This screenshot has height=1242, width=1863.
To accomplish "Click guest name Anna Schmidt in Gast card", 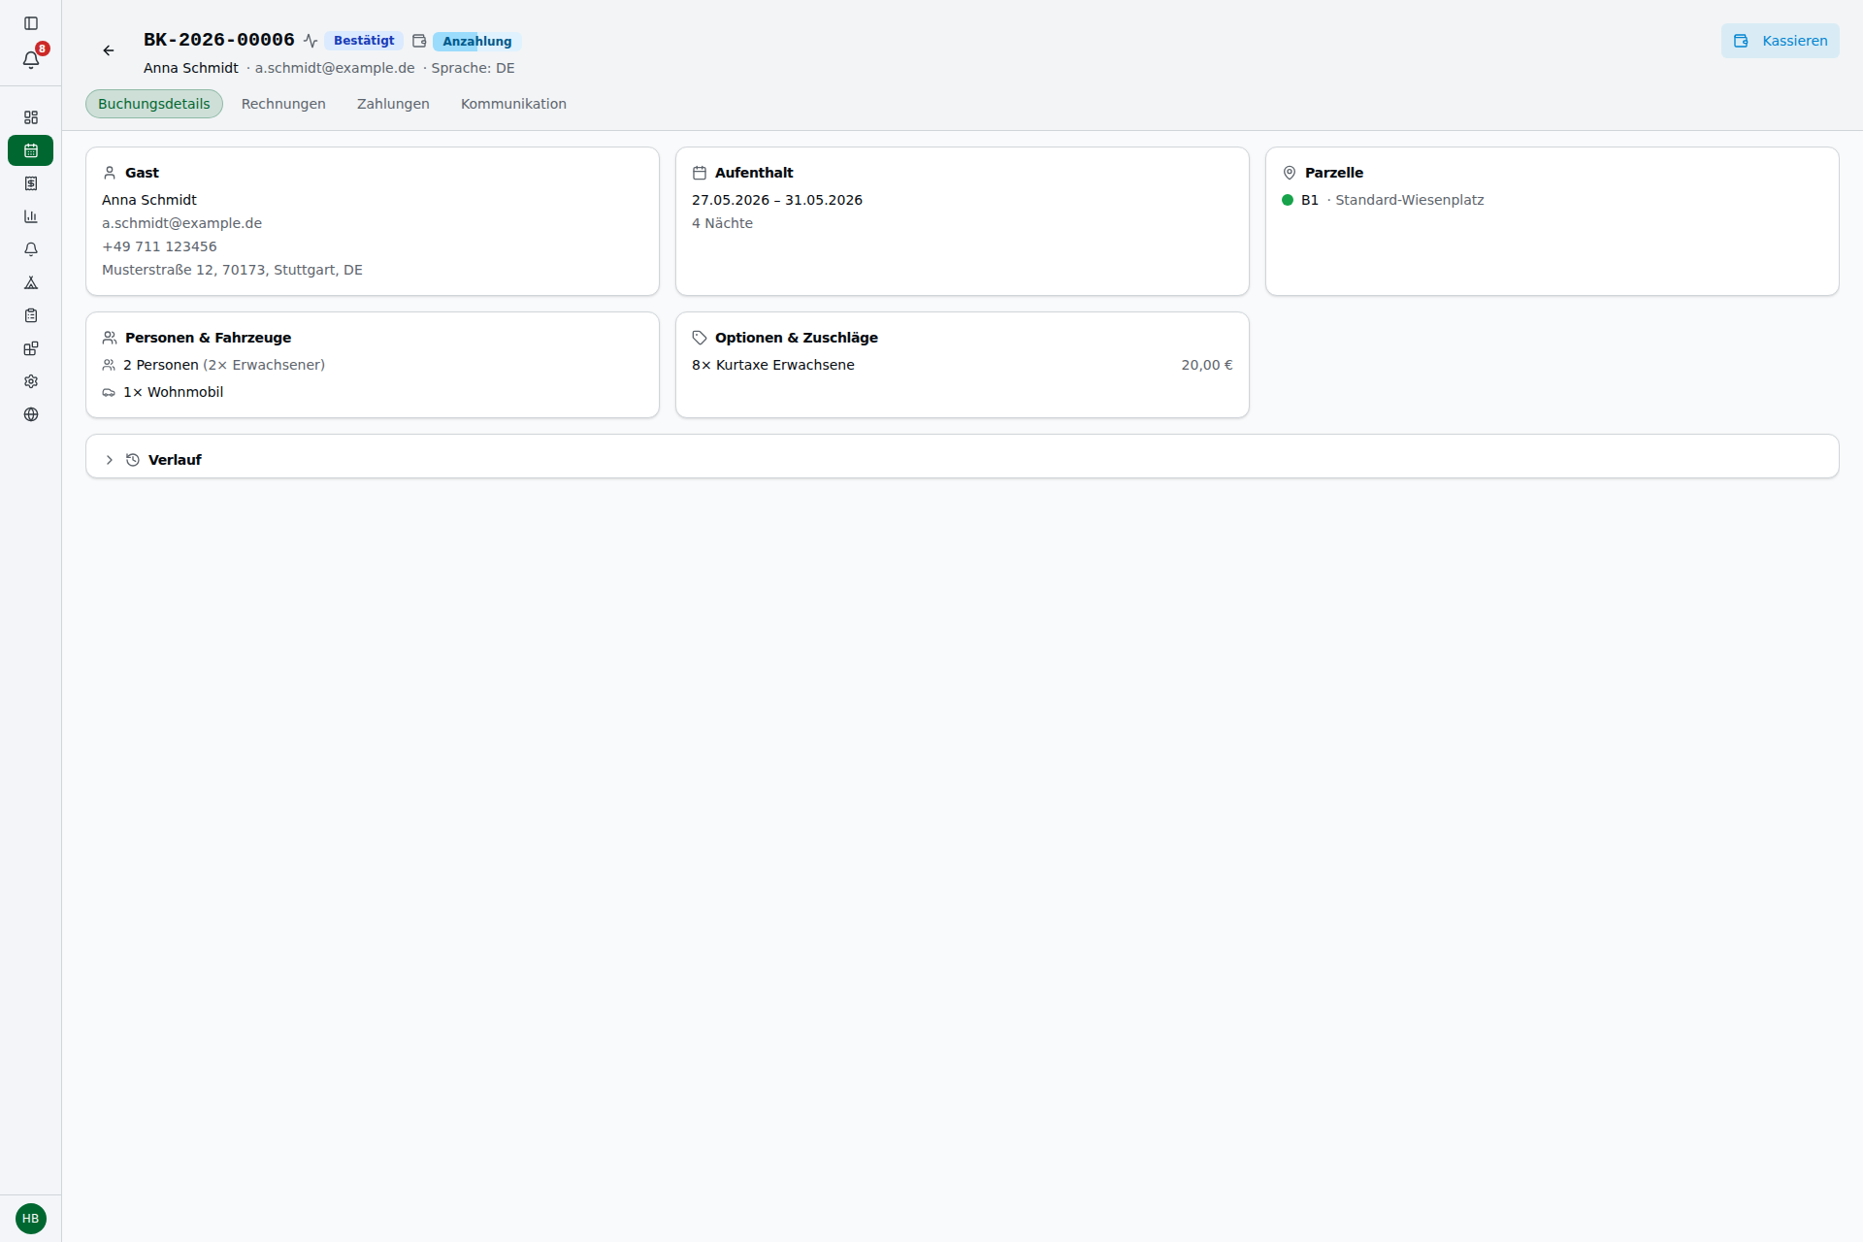I will click(149, 200).
